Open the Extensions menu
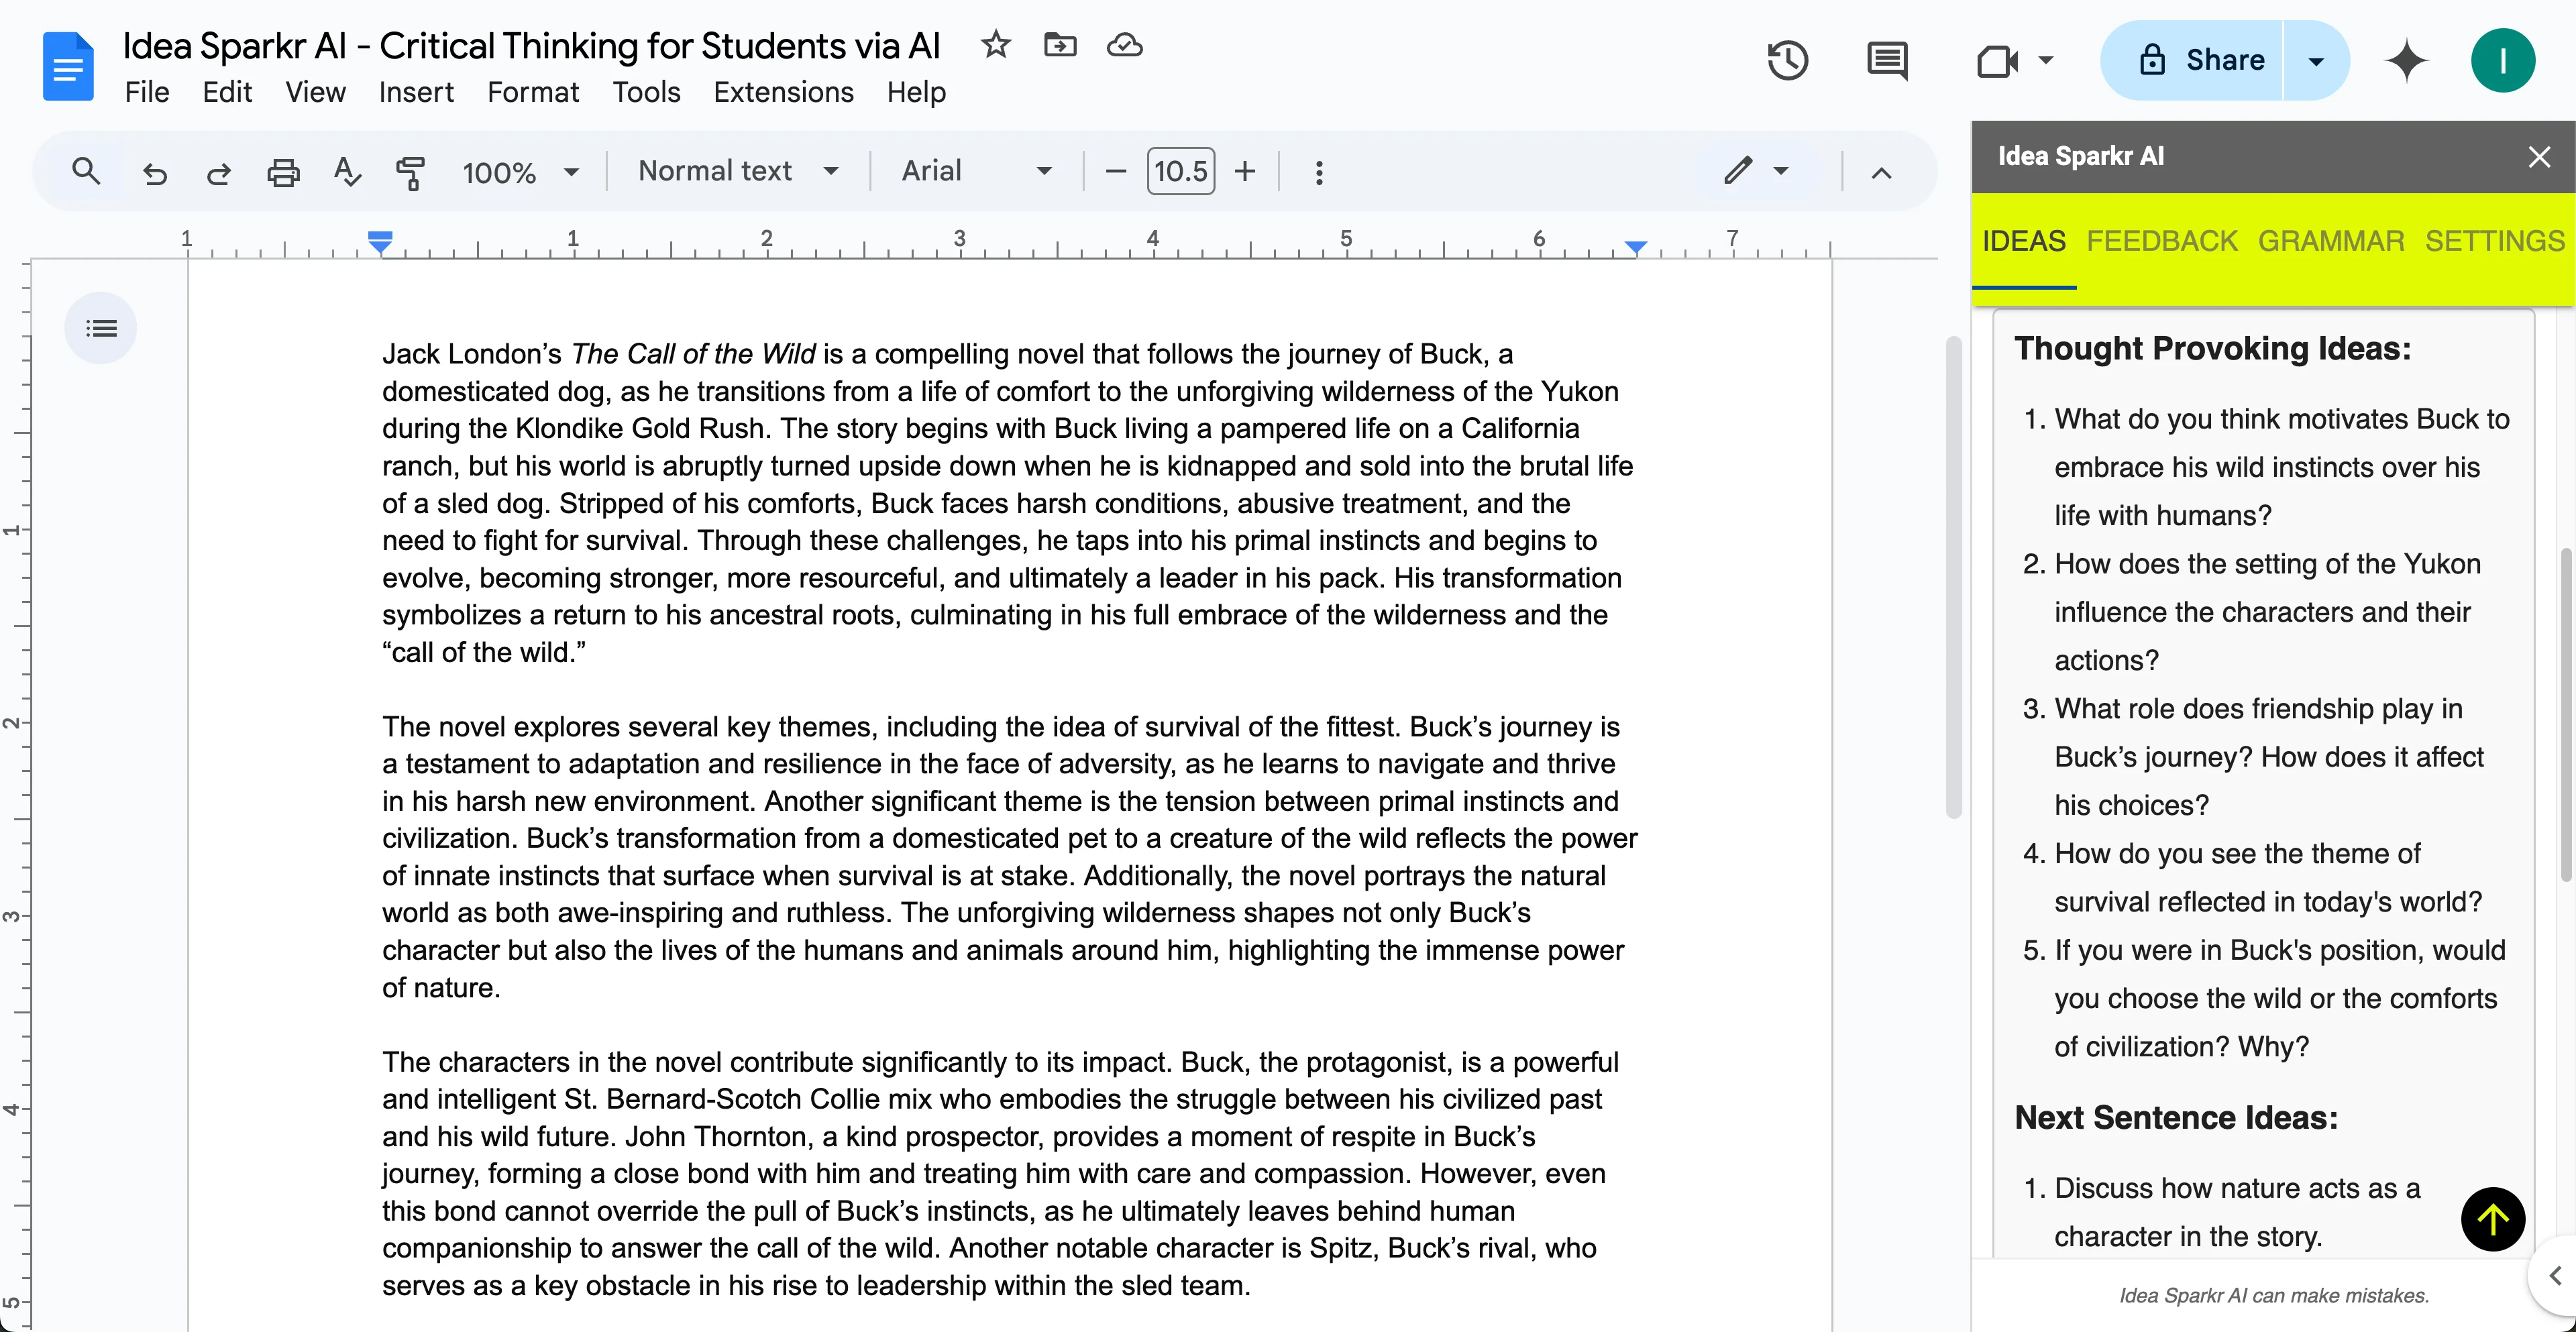2576x1332 pixels. (783, 92)
